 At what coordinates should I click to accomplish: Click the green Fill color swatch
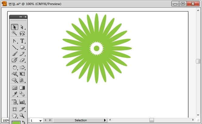coord(16,122)
